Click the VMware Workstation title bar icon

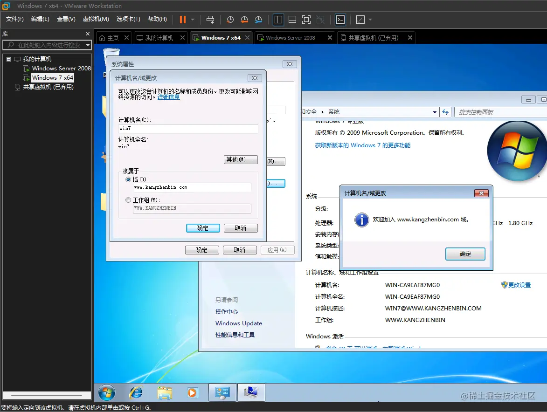6,6
